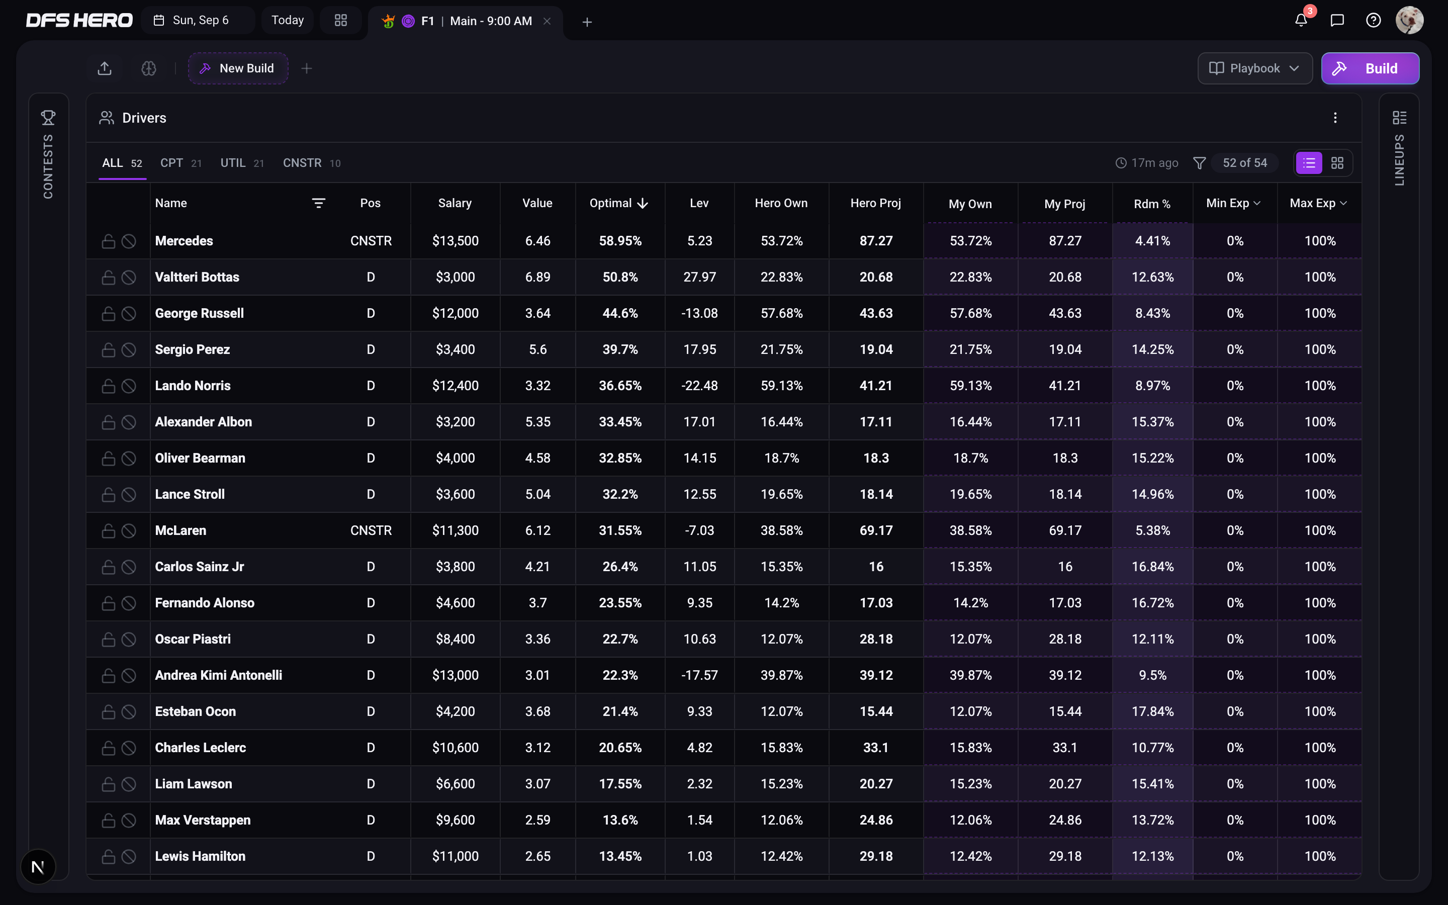Open the slate grid icon beside Today
This screenshot has width=1448, height=905.
click(x=340, y=20)
